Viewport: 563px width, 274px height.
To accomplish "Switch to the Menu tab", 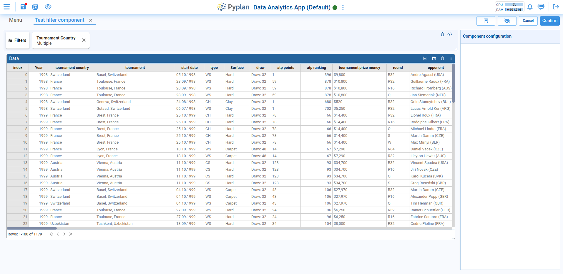I will click(16, 20).
